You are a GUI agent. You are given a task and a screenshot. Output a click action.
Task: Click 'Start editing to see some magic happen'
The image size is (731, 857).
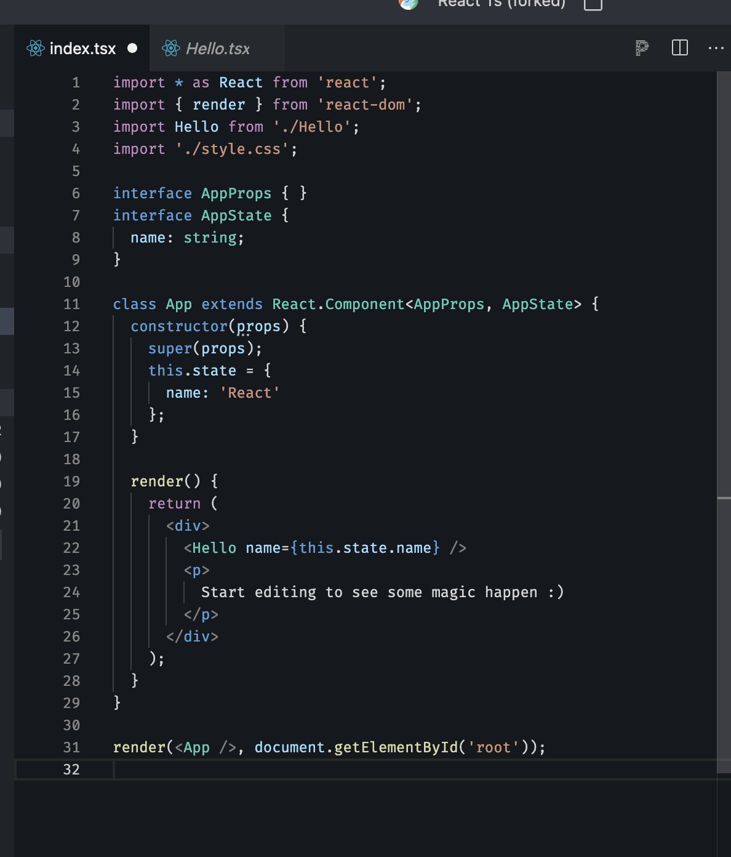pyautogui.click(x=369, y=592)
